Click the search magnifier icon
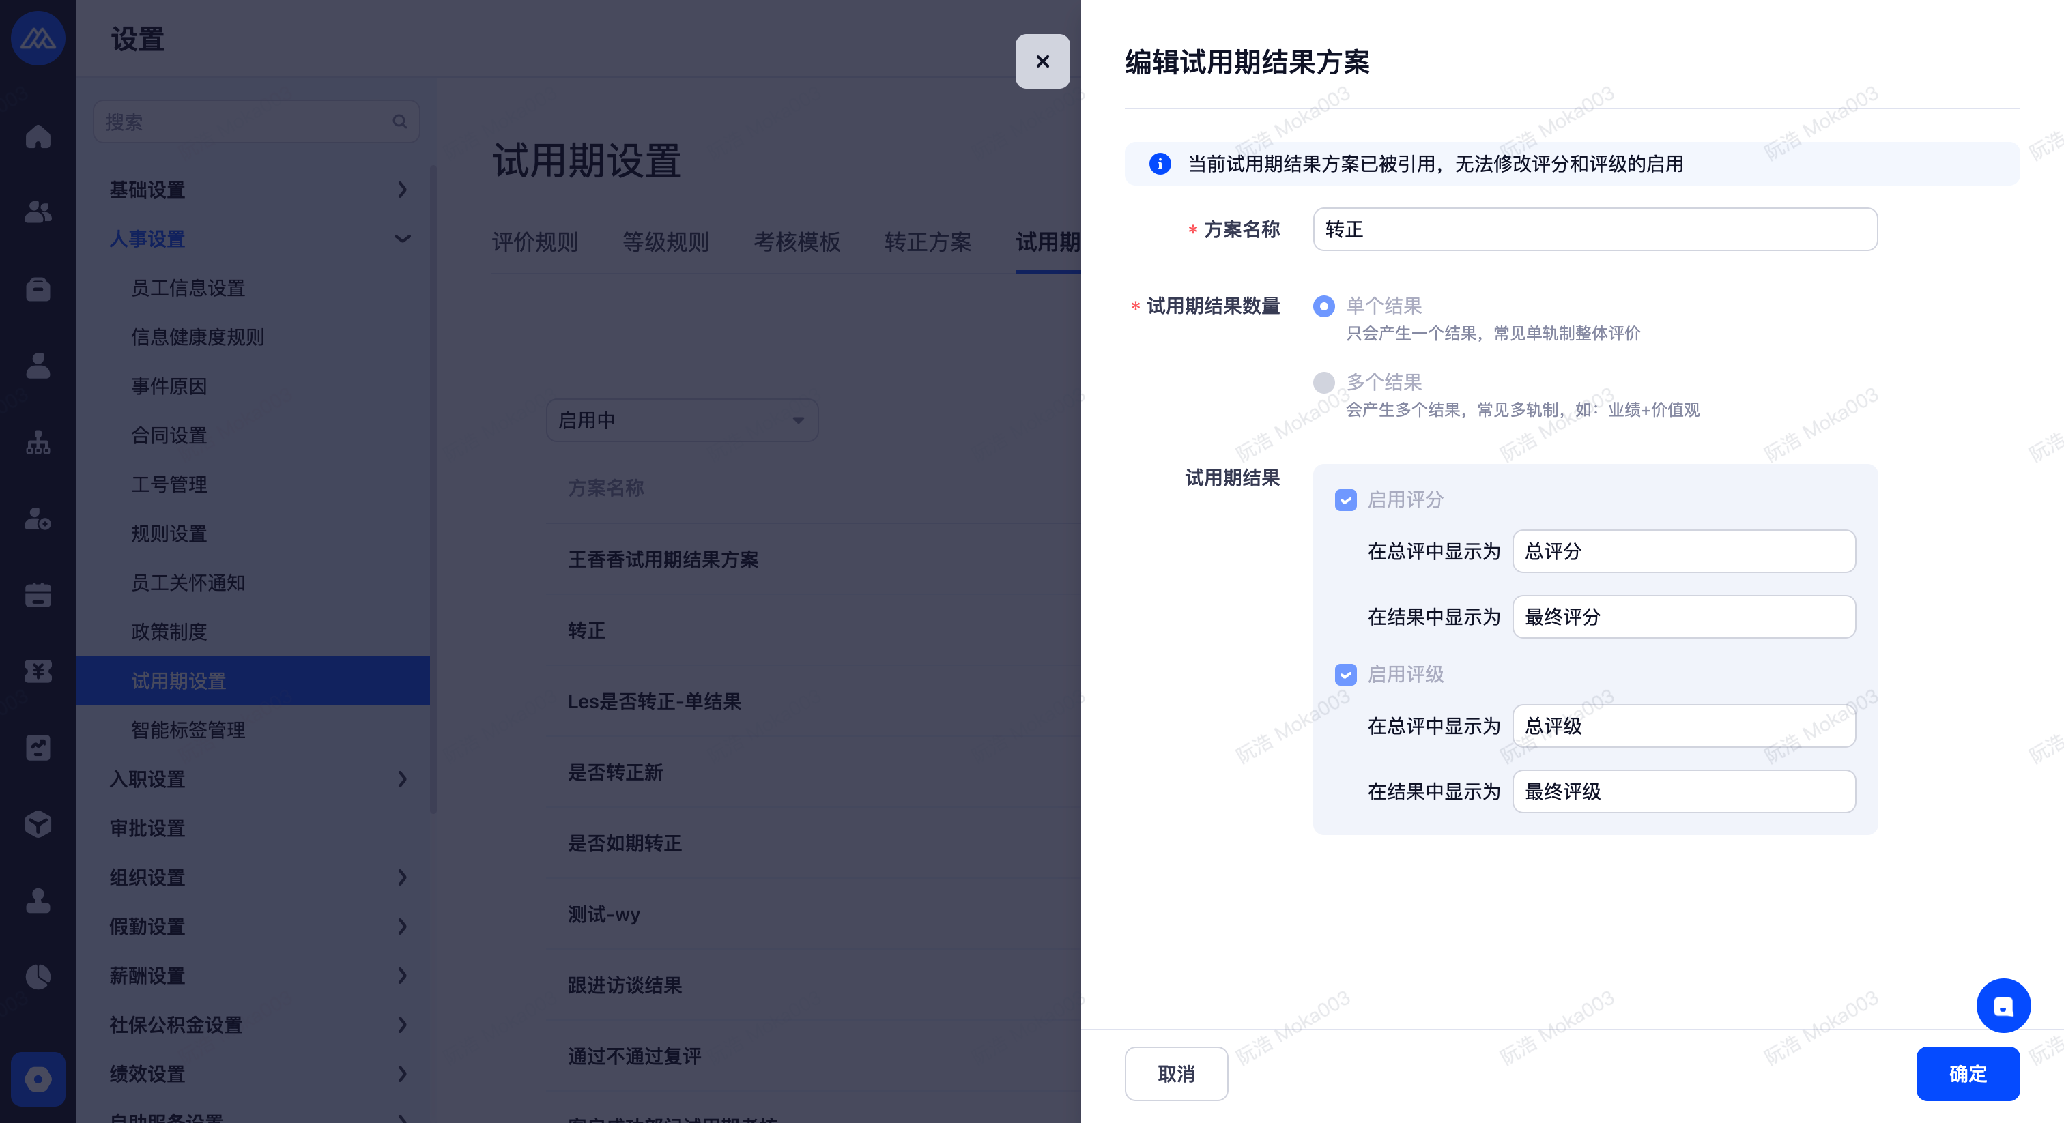 pos(400,121)
